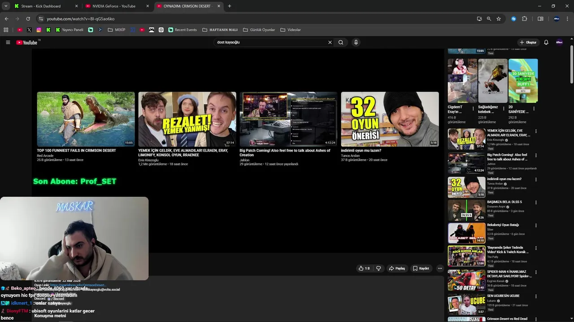
Task: Open the X (Twitter) bookmark
Action: [29, 30]
